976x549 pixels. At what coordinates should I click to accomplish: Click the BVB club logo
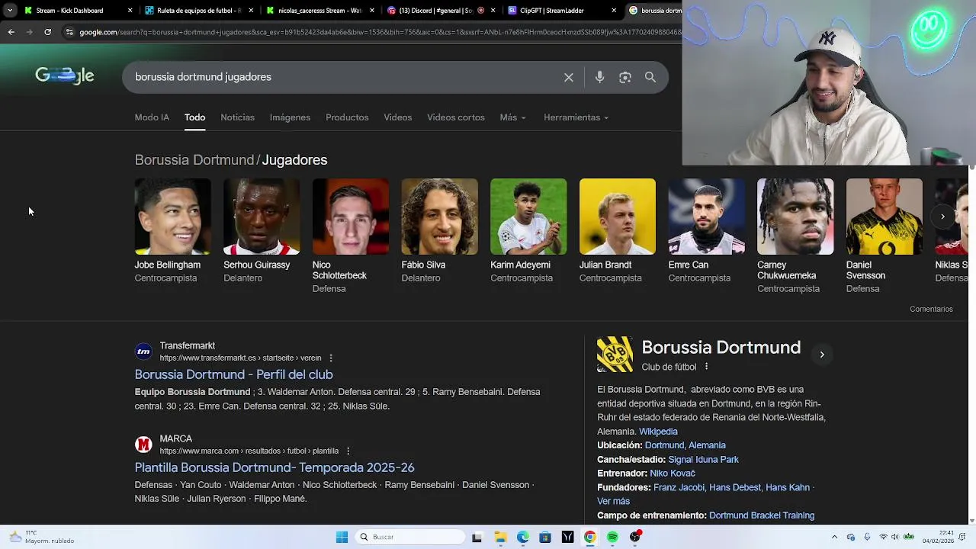coord(615,355)
